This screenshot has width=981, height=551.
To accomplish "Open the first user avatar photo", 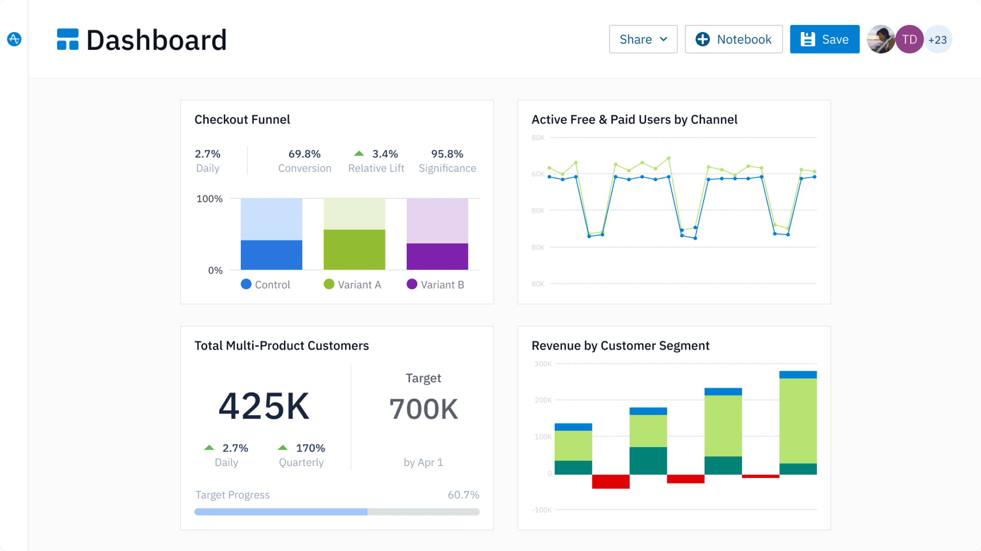I will (881, 39).
